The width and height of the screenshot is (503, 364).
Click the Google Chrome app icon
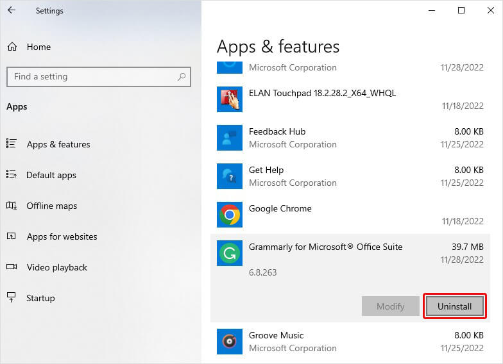point(230,215)
